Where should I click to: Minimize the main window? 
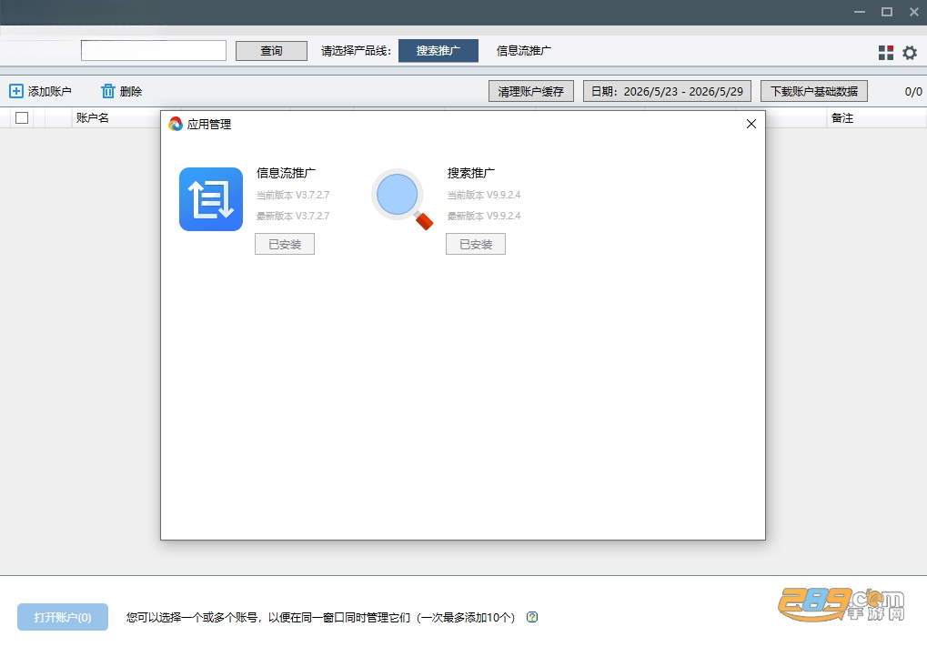click(x=860, y=12)
